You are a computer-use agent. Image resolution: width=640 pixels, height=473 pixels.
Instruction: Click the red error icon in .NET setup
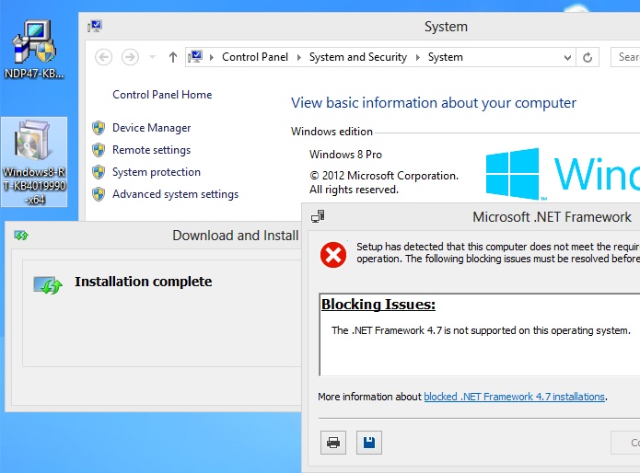click(x=333, y=254)
